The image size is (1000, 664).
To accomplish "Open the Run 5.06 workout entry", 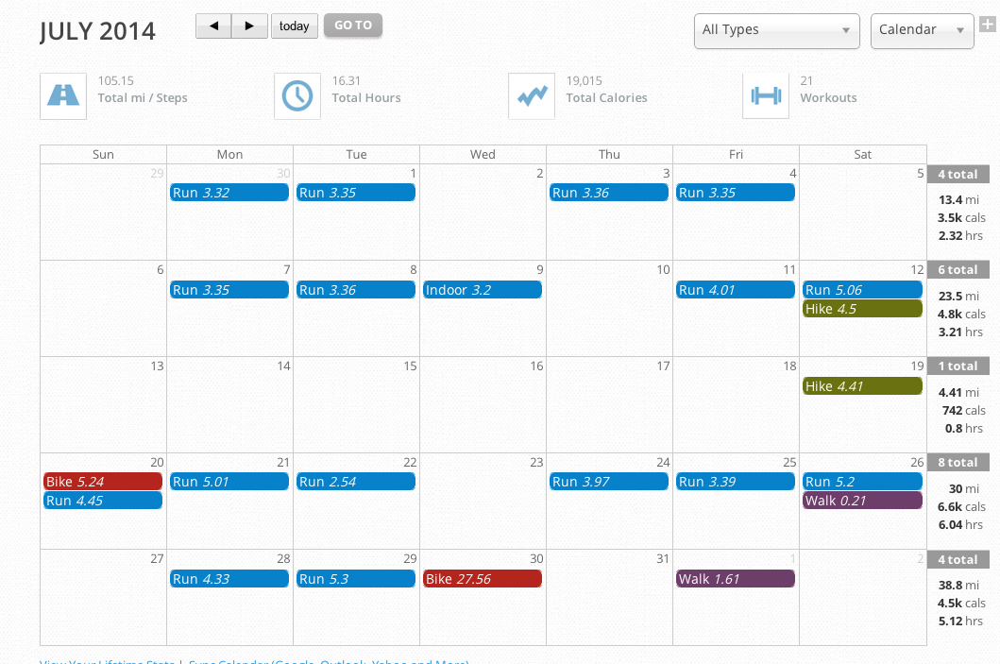I will (x=862, y=290).
